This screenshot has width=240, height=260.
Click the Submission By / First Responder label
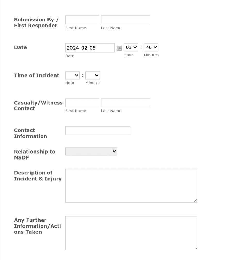(x=36, y=22)
